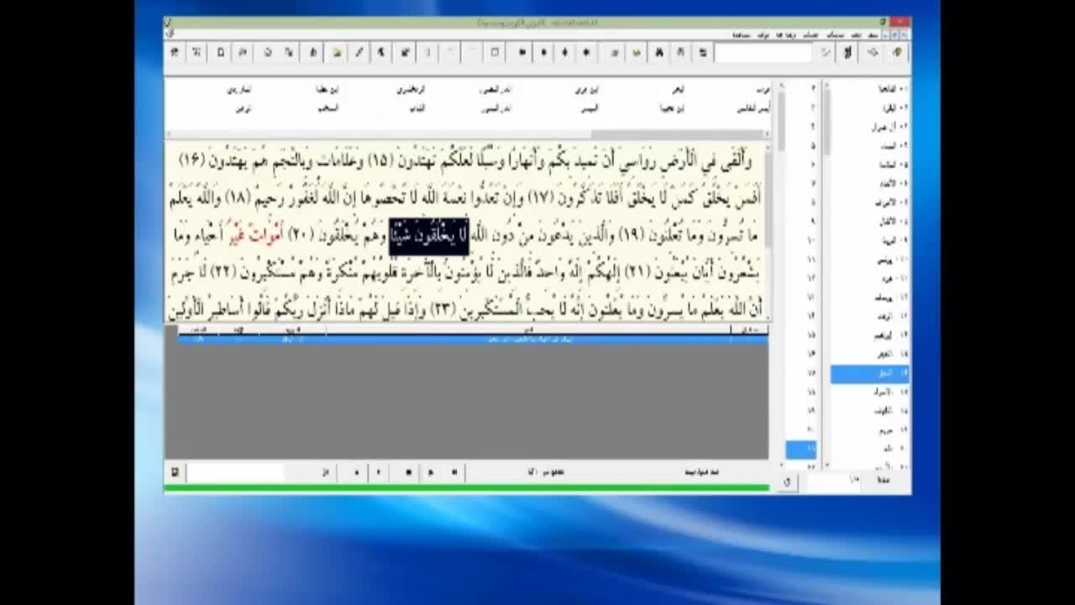This screenshot has height=605, width=1075.
Task: Choose ابن عطية from the tafsir names panel
Action: pos(326,89)
